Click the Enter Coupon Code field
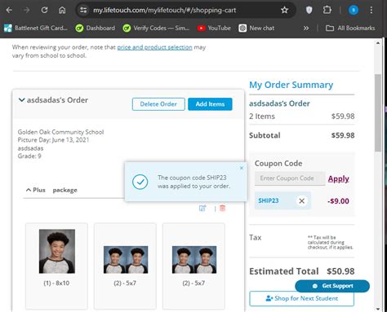 tap(290, 178)
